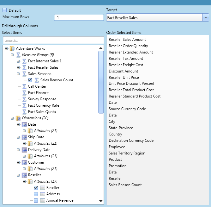Select Reseller Standard Product Cost item
211x207 pixels.
(x=135, y=96)
